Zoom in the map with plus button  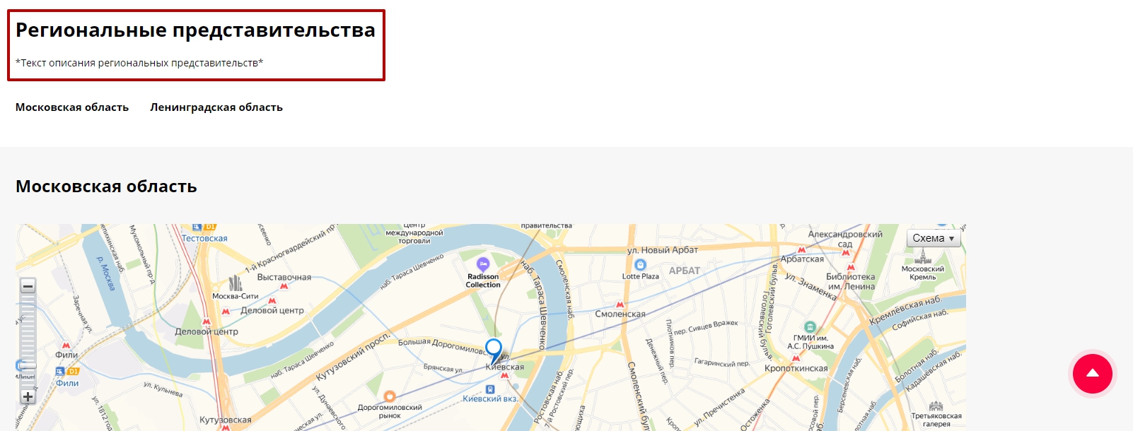[28, 396]
